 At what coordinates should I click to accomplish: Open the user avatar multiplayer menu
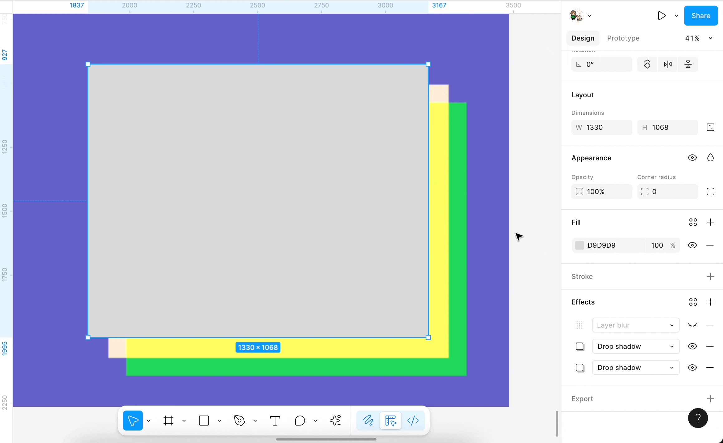point(580,16)
